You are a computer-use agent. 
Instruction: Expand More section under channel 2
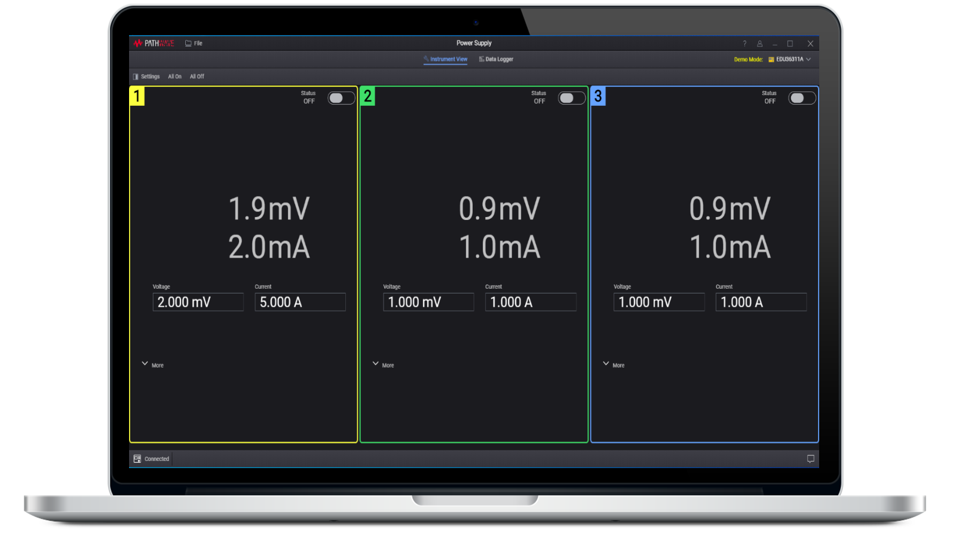[383, 364]
